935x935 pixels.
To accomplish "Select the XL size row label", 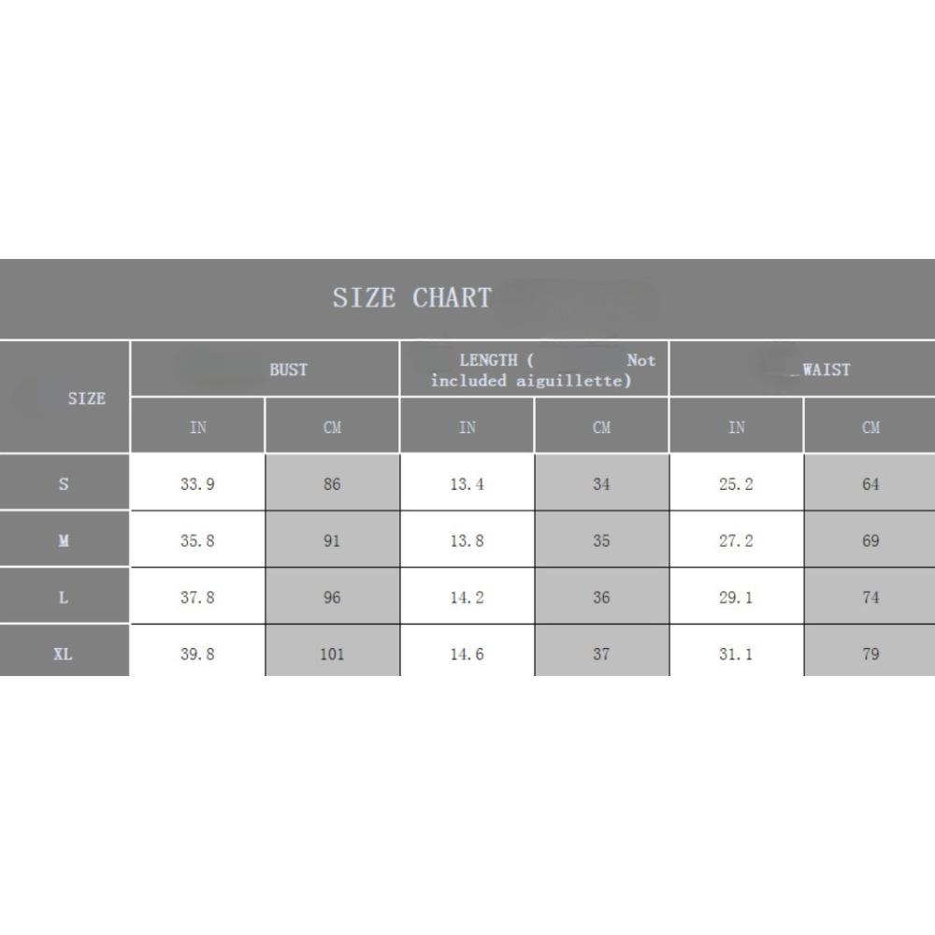I will tap(63, 654).
